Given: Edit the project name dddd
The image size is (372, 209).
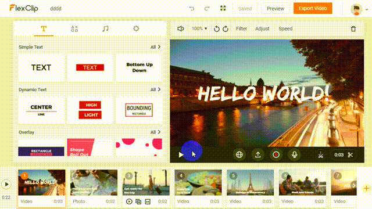Looking at the screenshot, I should [x=56, y=9].
